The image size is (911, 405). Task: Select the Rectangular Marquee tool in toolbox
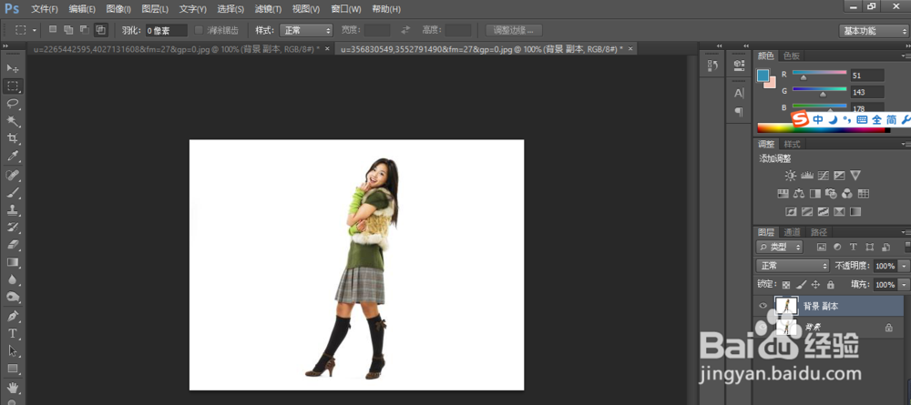coord(13,86)
